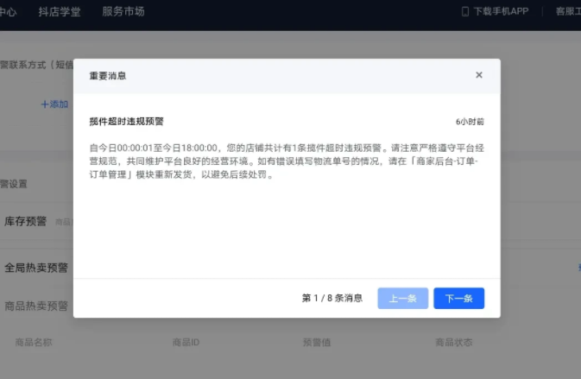Viewport: 581px width, 379px height.
Task: Click the 商品名称 column header
Action: pos(34,343)
